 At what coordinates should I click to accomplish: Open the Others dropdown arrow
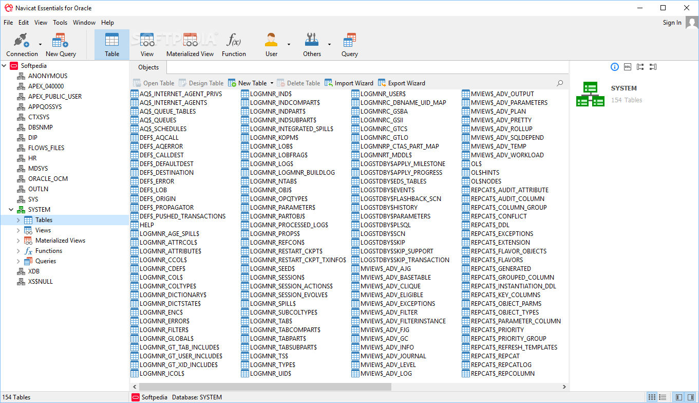tap(329, 44)
